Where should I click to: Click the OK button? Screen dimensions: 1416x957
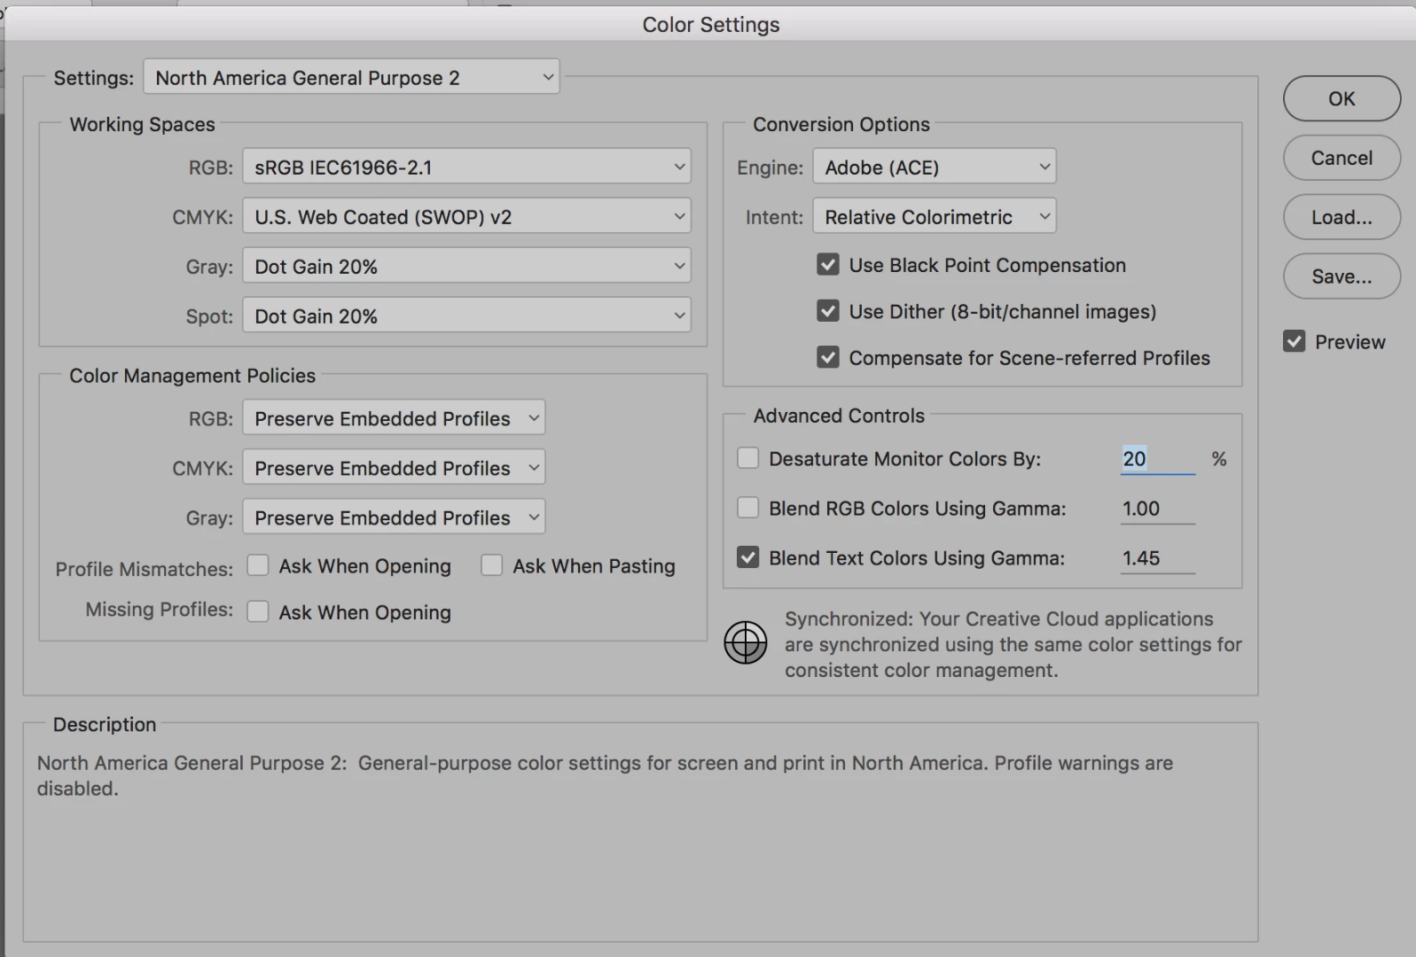1342,98
